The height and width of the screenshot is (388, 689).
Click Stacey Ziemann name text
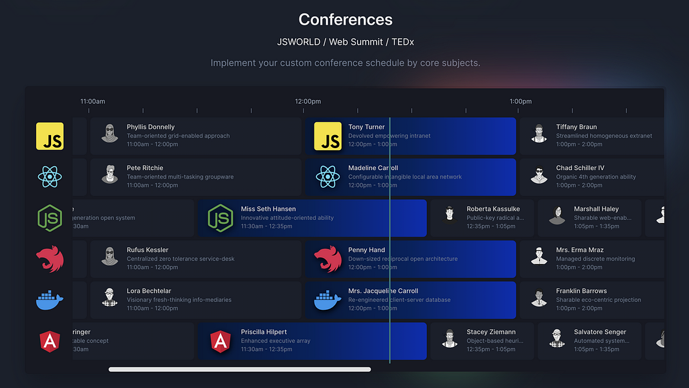tap(491, 332)
